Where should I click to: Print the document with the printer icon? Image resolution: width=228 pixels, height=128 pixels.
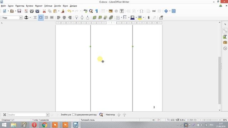click(32, 11)
